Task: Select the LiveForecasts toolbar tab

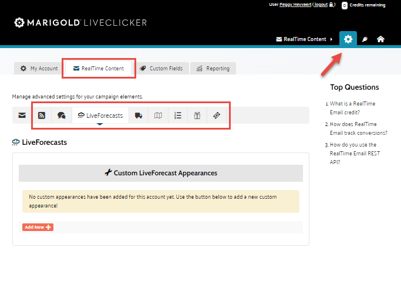Action: pos(100,116)
